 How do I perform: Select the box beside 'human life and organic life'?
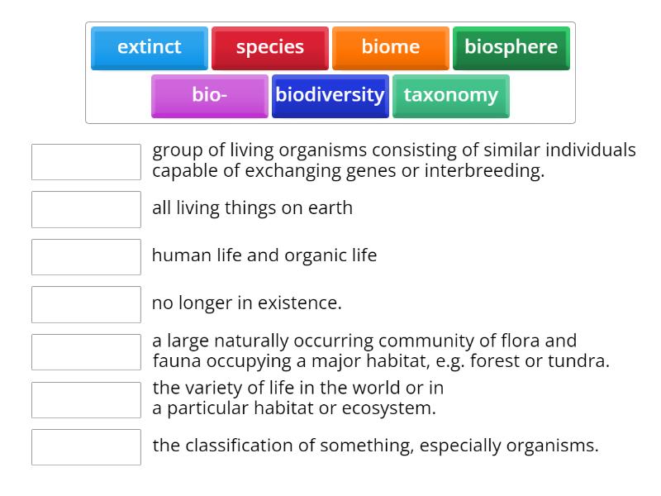click(86, 256)
